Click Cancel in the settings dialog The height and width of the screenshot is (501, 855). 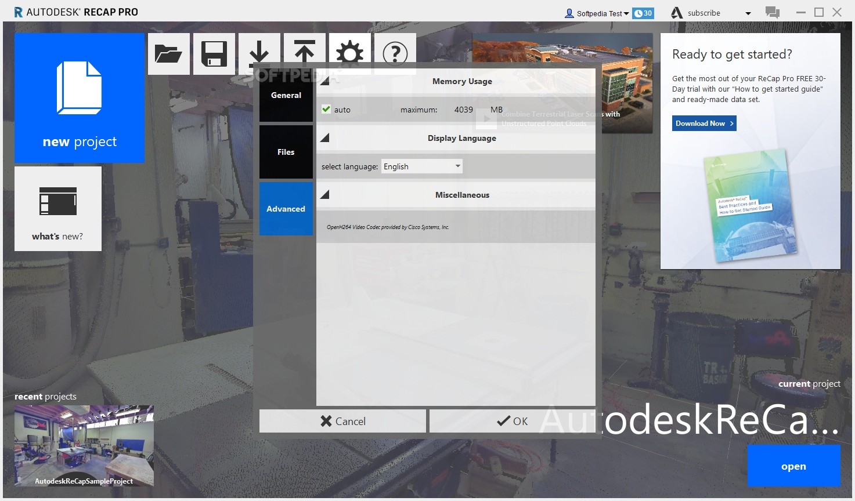point(342,421)
